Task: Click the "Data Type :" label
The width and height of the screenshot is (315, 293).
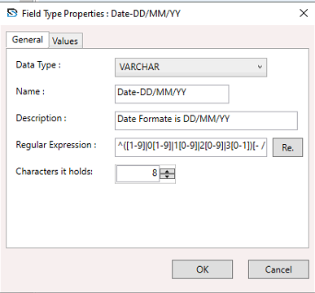Action: pos(38,65)
